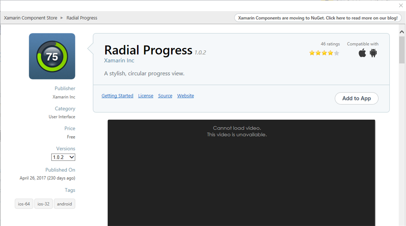Click the 'Radial Progress' title heading
406x226 pixels.
[148, 50]
